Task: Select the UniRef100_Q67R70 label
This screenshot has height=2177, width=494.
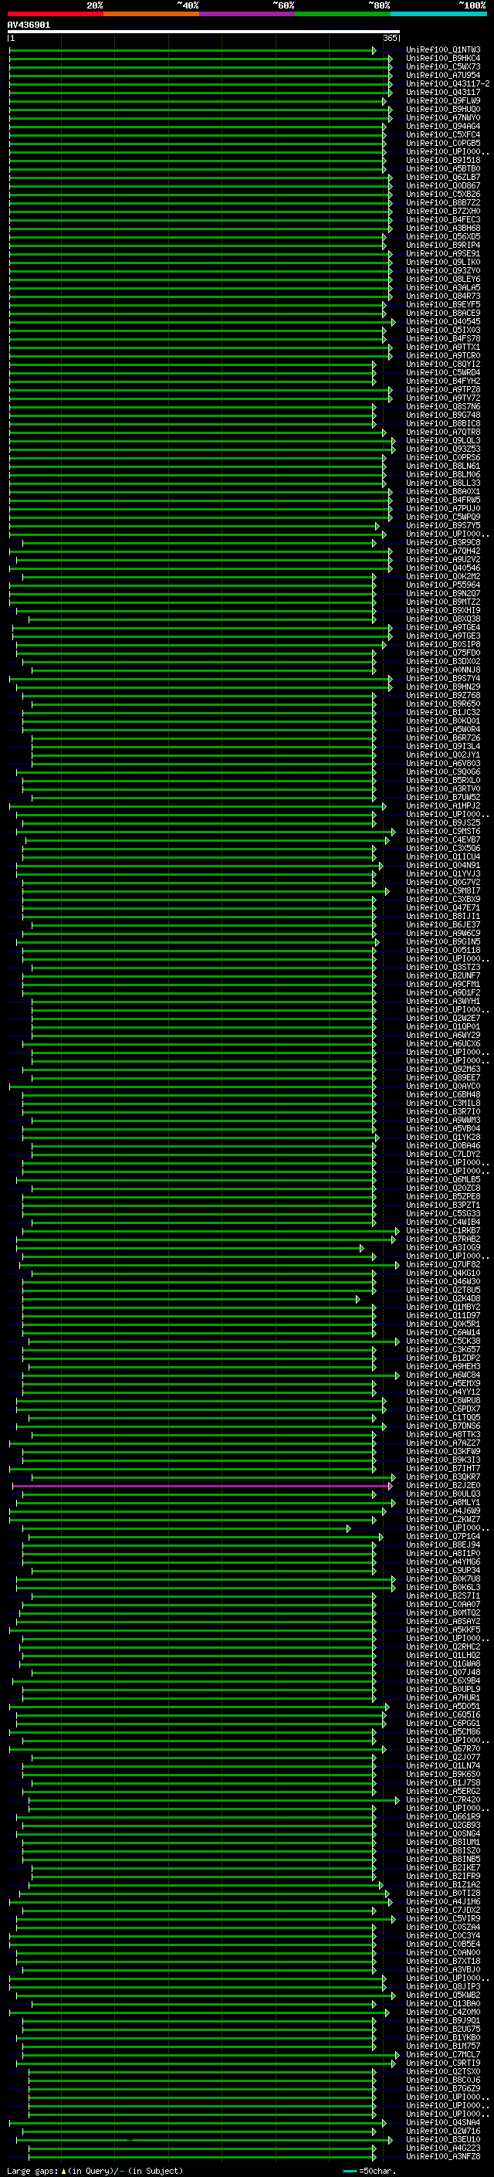Action: click(x=443, y=1748)
